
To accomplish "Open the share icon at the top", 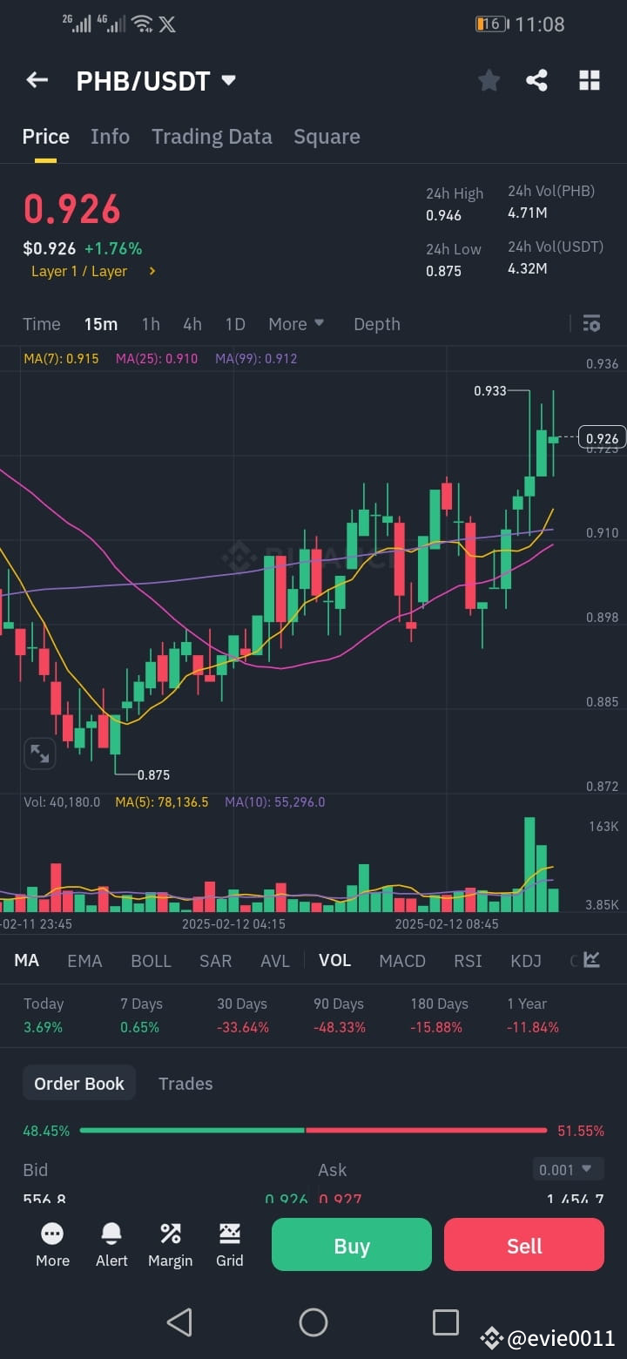I will click(x=536, y=79).
